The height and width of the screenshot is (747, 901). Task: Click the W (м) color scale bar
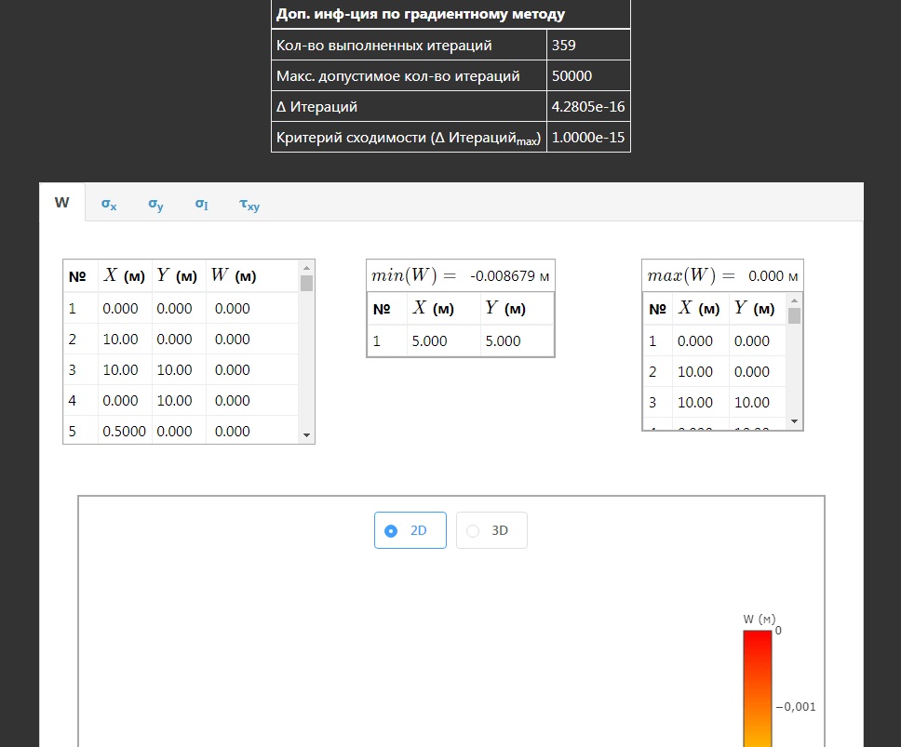point(757,687)
